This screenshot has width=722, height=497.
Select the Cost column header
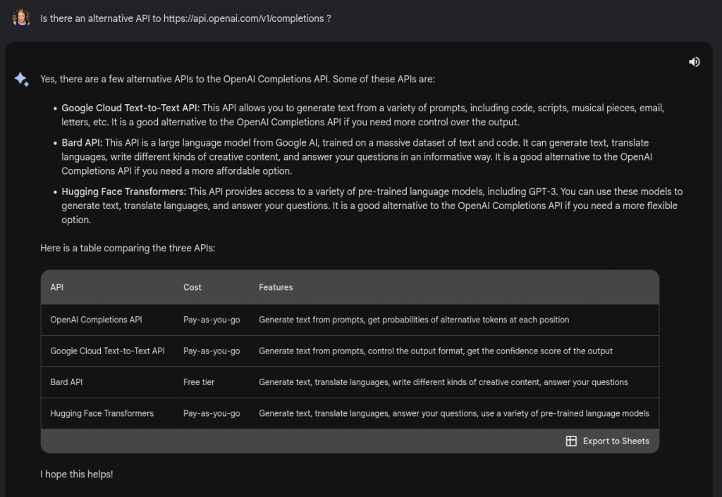pyautogui.click(x=192, y=287)
